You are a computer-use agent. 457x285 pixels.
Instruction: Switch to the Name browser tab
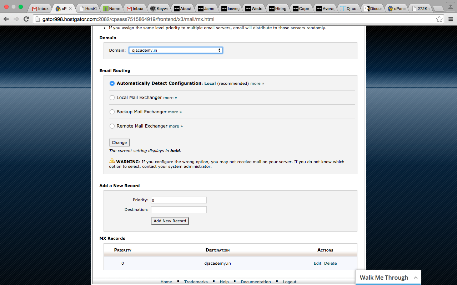click(111, 9)
